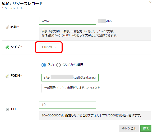
Task: Open the CNAME type dropdown
Action: [x=49, y=47]
